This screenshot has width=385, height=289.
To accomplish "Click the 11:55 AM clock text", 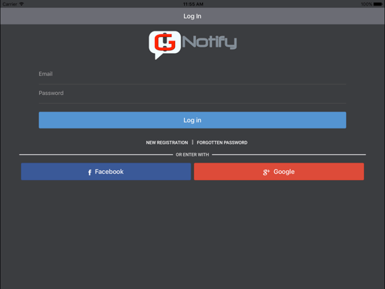I will (193, 4).
